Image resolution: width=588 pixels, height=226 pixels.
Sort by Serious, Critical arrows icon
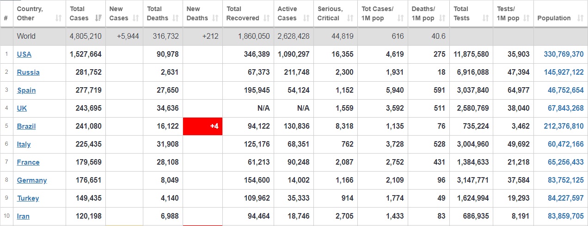350,18
